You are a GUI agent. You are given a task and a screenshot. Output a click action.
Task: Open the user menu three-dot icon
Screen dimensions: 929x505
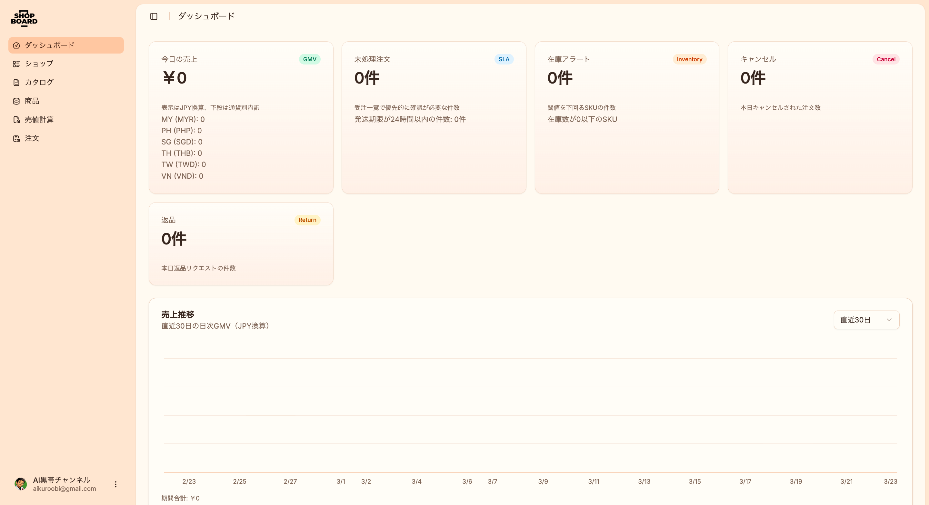[115, 484]
